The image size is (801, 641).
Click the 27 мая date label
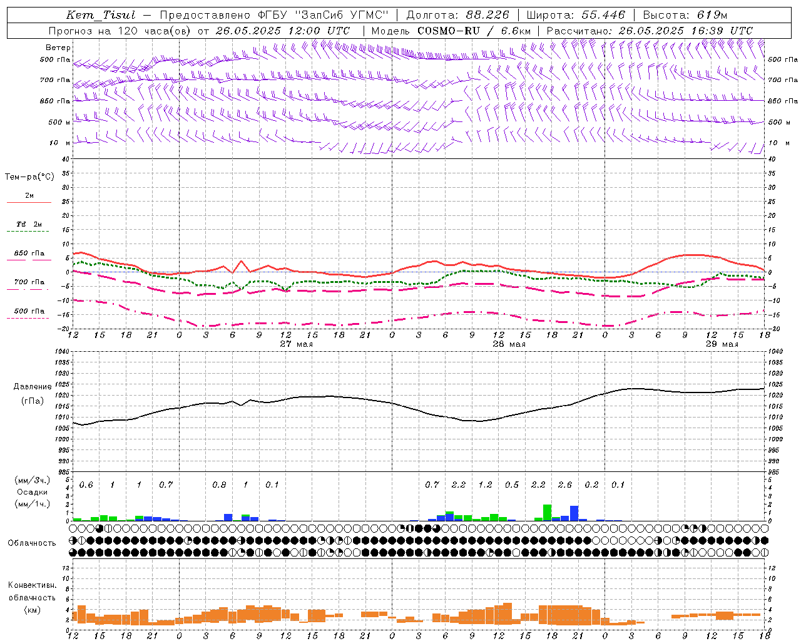(296, 344)
